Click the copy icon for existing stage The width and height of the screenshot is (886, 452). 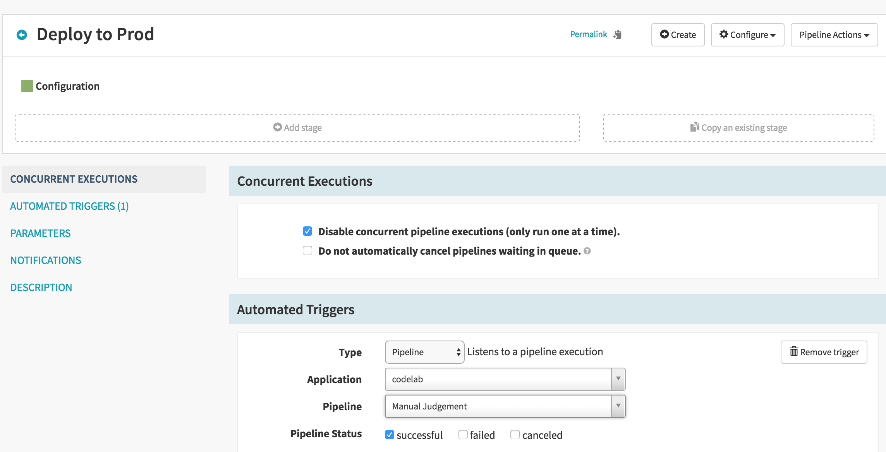pyautogui.click(x=695, y=127)
